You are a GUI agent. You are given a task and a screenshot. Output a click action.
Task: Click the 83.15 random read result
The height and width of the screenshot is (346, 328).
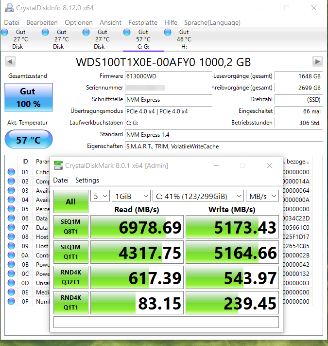(x=137, y=303)
